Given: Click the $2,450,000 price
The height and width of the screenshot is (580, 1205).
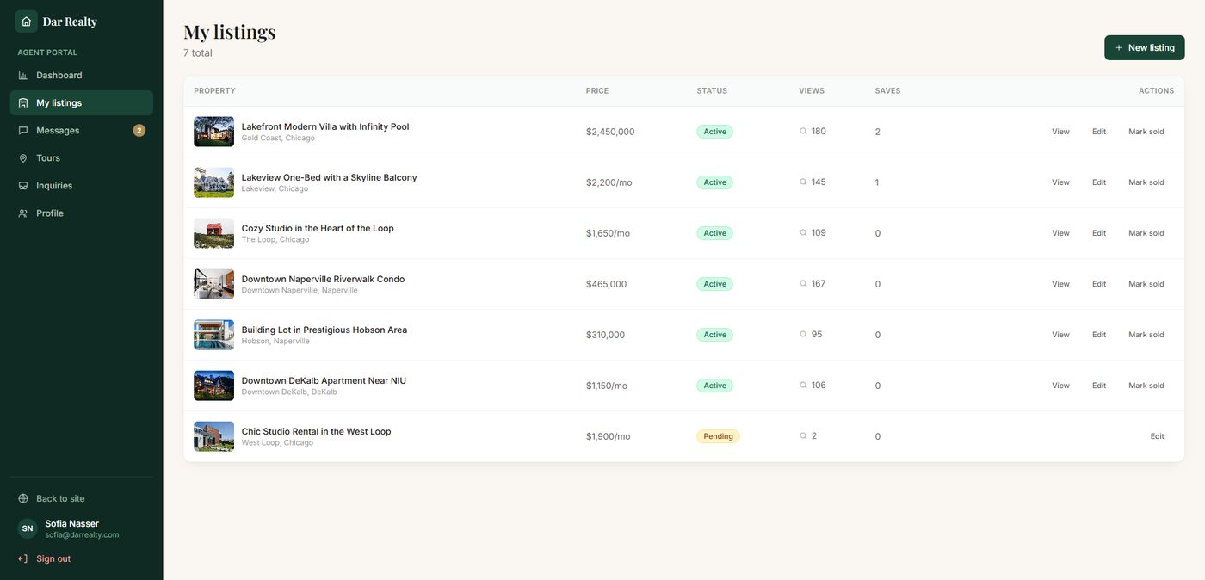Looking at the screenshot, I should (610, 132).
